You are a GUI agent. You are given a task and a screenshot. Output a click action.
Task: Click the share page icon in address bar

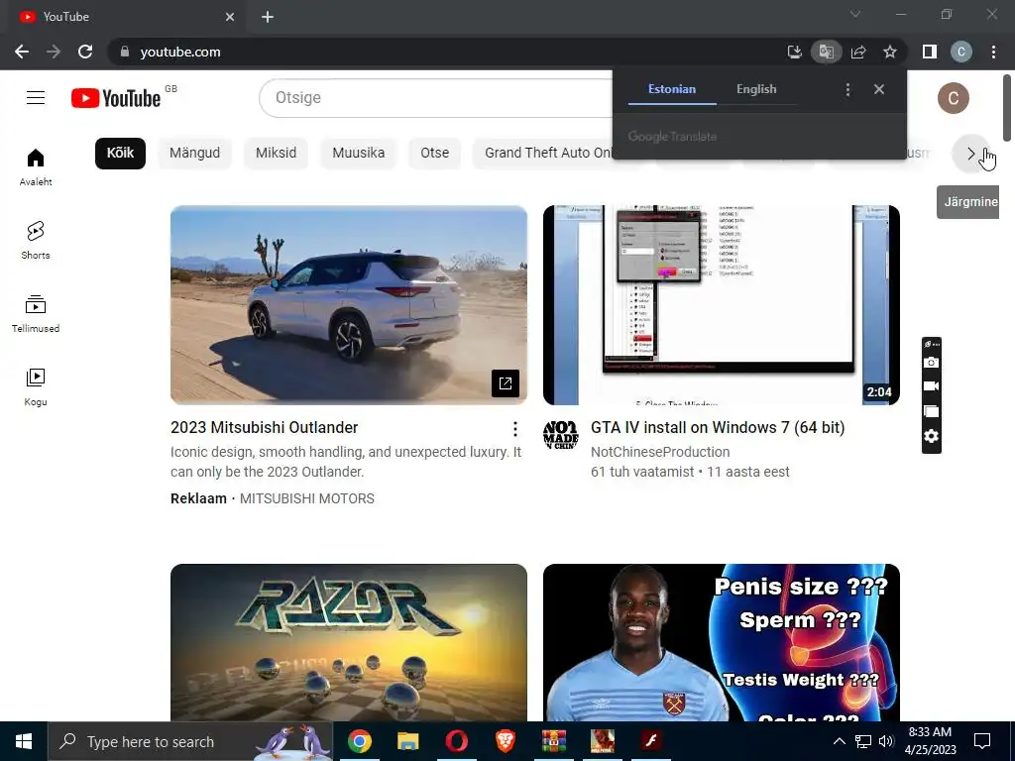858,52
